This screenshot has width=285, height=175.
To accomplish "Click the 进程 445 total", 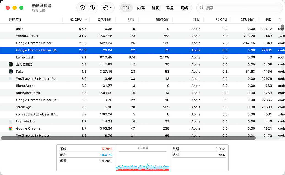I will 199,155.
